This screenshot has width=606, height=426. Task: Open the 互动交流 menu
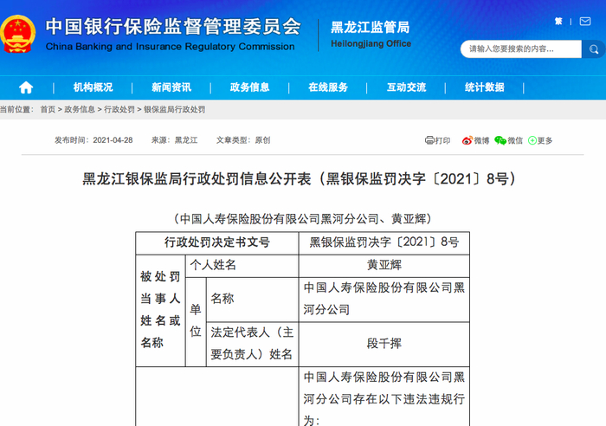pos(406,87)
